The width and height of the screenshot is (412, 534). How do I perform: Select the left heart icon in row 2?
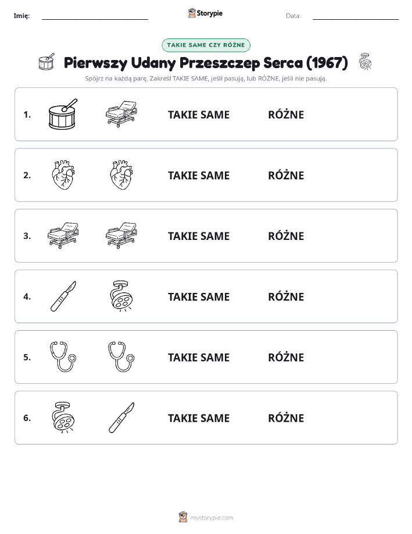(x=63, y=175)
